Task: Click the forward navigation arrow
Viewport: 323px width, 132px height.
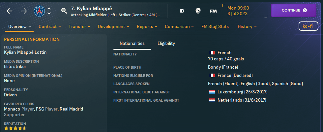Action: click(24, 11)
